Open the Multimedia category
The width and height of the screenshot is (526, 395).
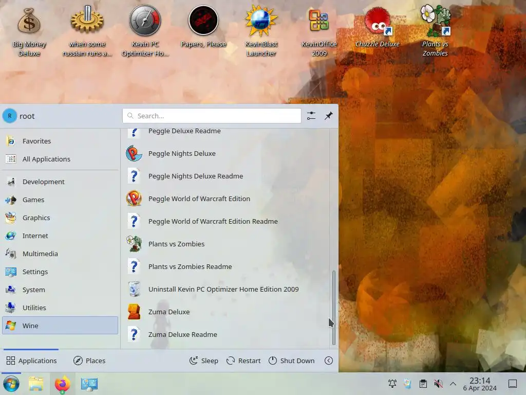click(x=60, y=254)
